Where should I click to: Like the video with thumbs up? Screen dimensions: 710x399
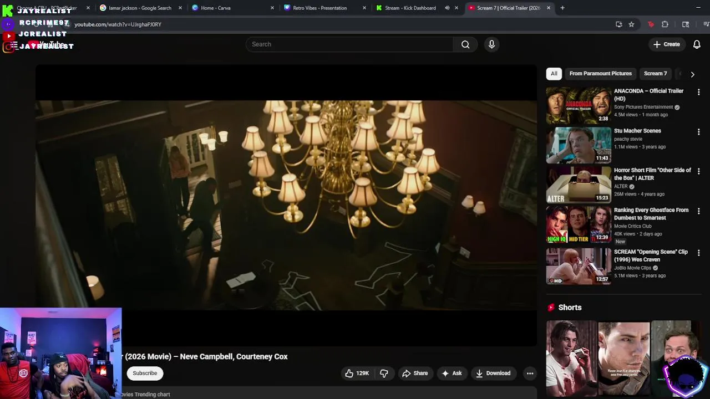[357, 373]
